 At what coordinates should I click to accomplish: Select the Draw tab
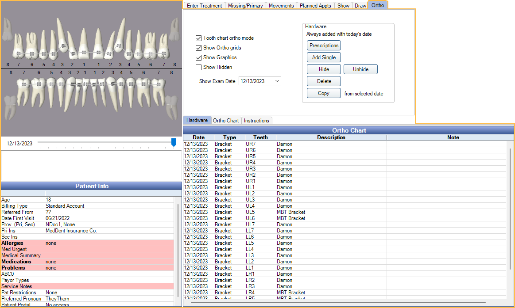pos(360,6)
